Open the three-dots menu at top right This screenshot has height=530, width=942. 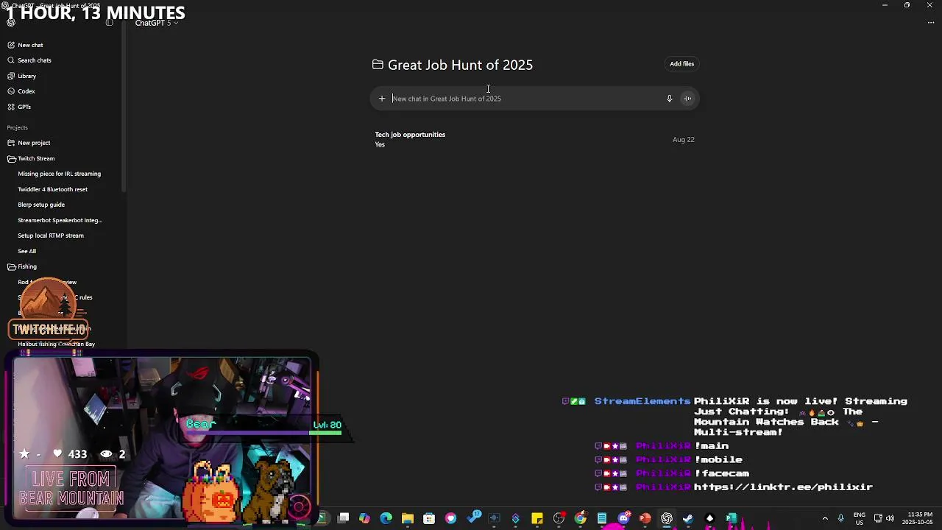[x=930, y=23]
